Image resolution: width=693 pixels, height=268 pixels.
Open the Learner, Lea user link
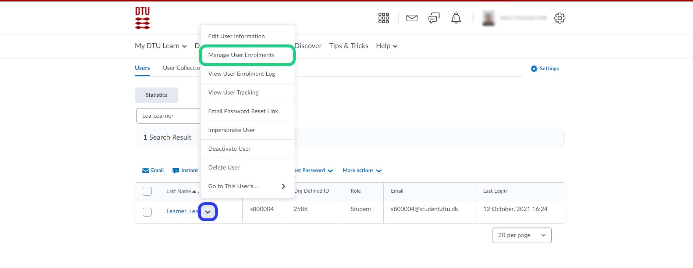(182, 211)
